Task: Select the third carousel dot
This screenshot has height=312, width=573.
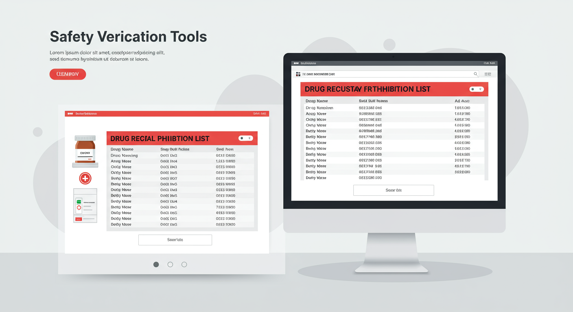Action: click(x=184, y=264)
